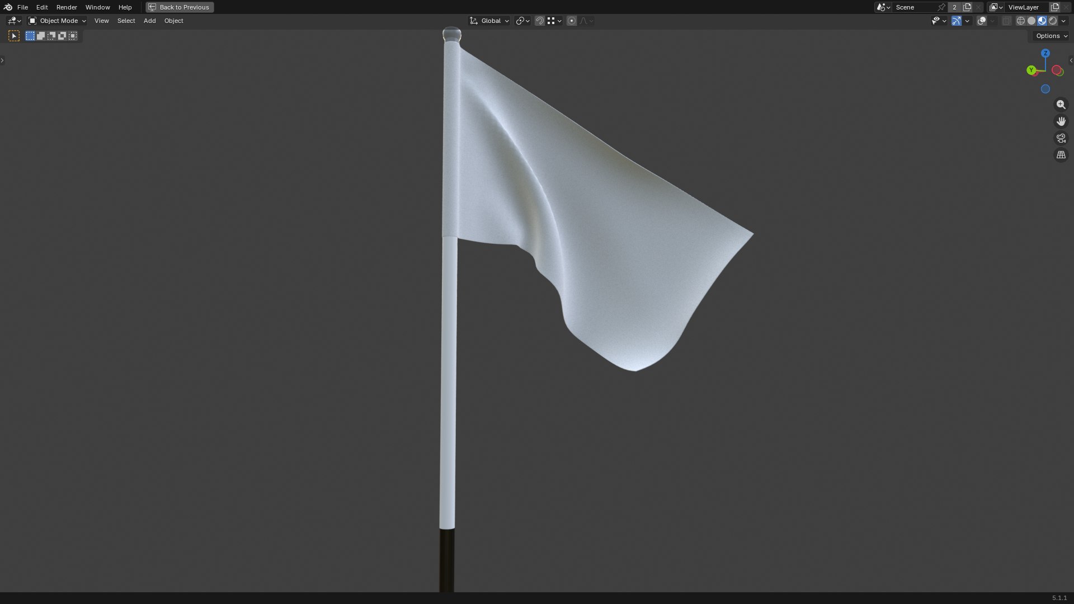Open the editor type dropdown
1074x604 pixels.
tap(14, 21)
